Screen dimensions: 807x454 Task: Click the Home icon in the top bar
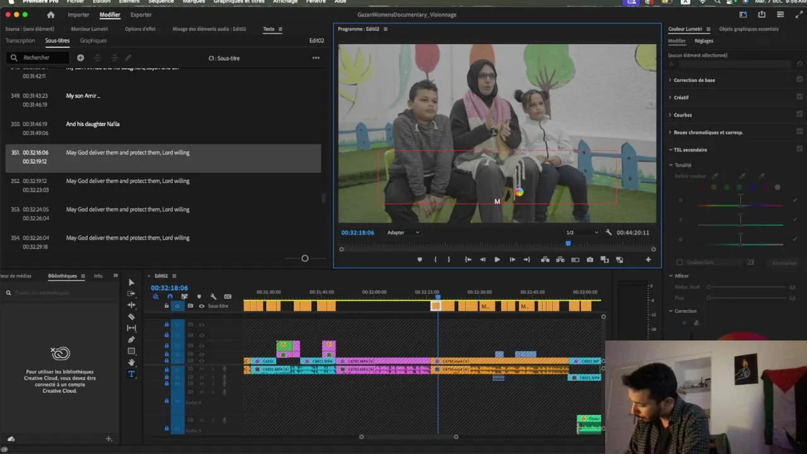[50, 15]
